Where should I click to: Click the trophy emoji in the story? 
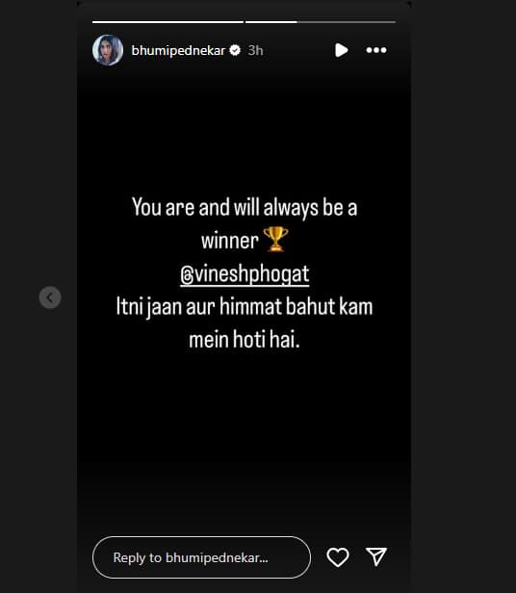coord(275,240)
